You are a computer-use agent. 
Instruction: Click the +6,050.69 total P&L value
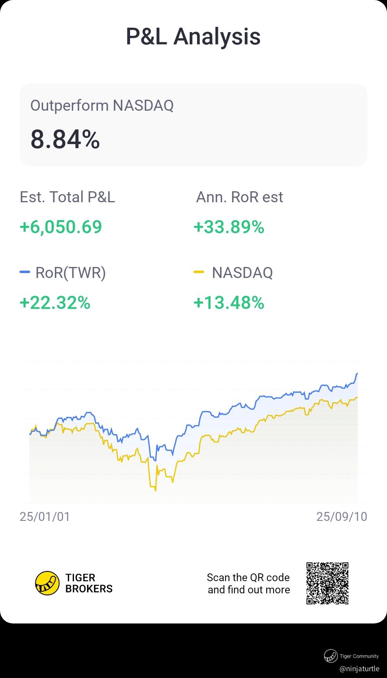pyautogui.click(x=61, y=227)
